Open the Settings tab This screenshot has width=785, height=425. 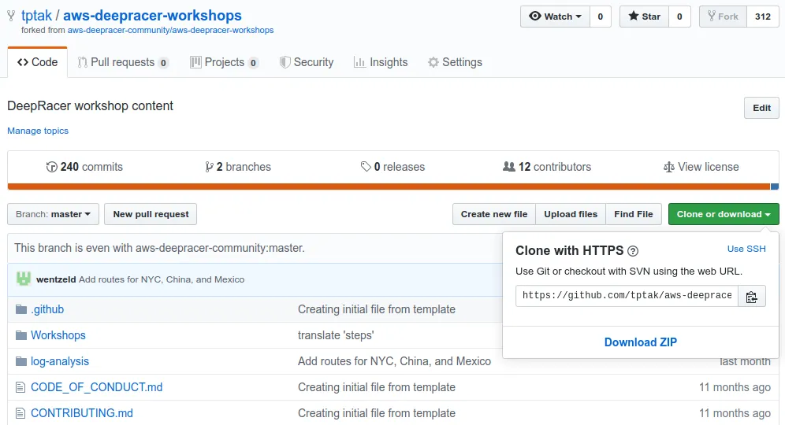[x=455, y=62]
